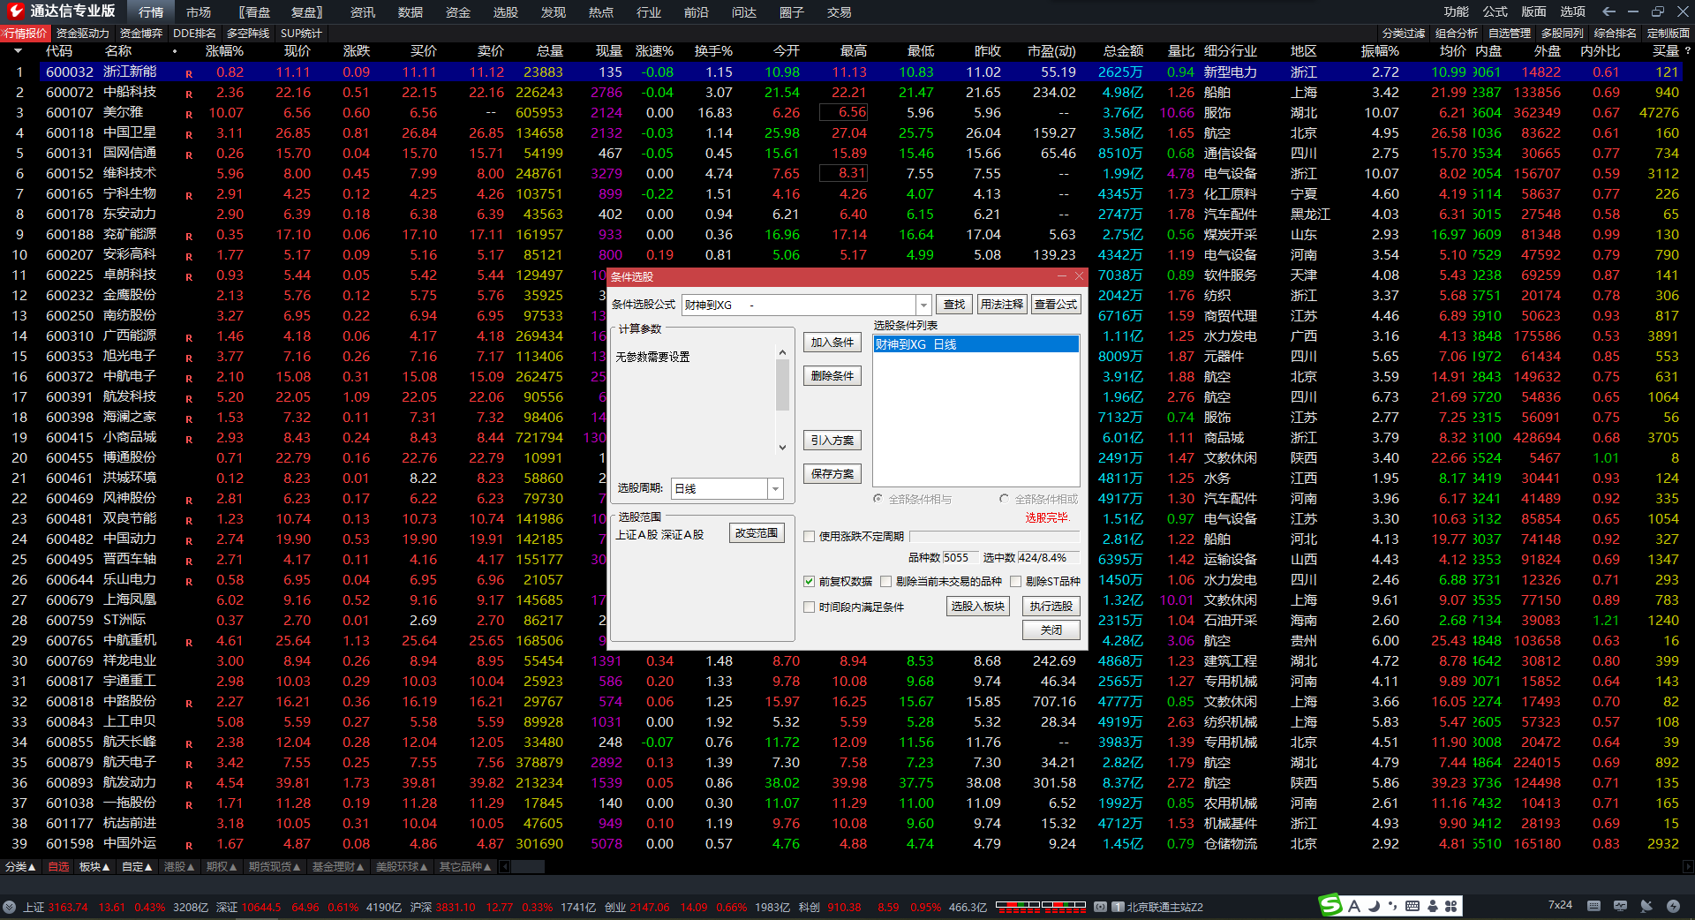Viewport: 1695px width, 920px height.
Task: Expand the index bar round chevron icon
Action: (9, 907)
